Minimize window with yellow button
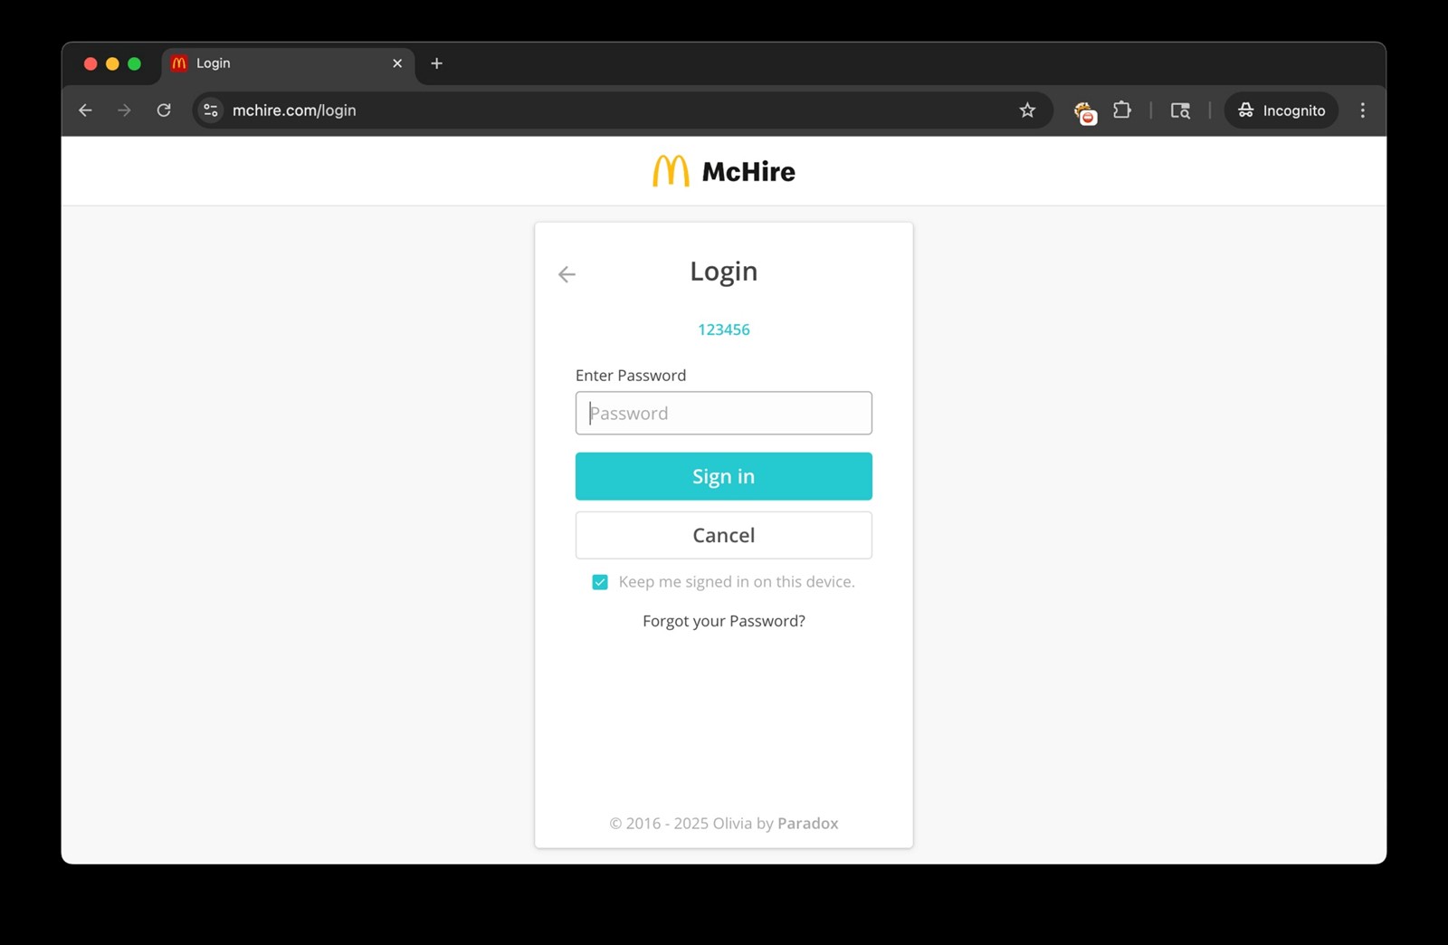This screenshot has height=945, width=1448. 112,63
